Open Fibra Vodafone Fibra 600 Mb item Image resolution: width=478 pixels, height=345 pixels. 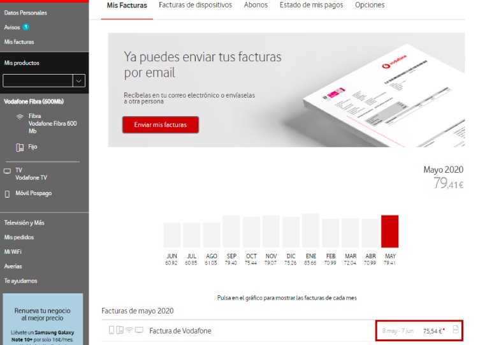tap(52, 124)
